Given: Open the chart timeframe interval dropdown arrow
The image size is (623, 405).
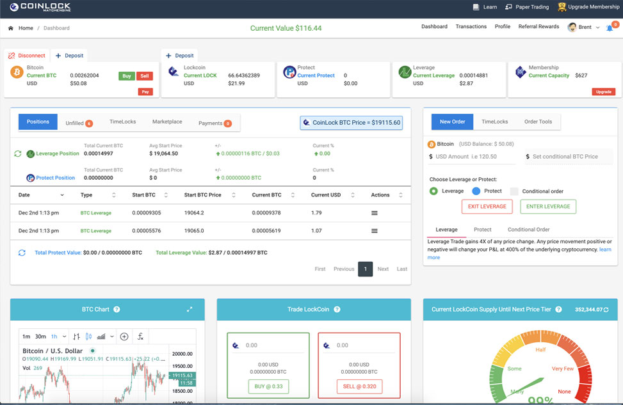Looking at the screenshot, I should pos(65,337).
